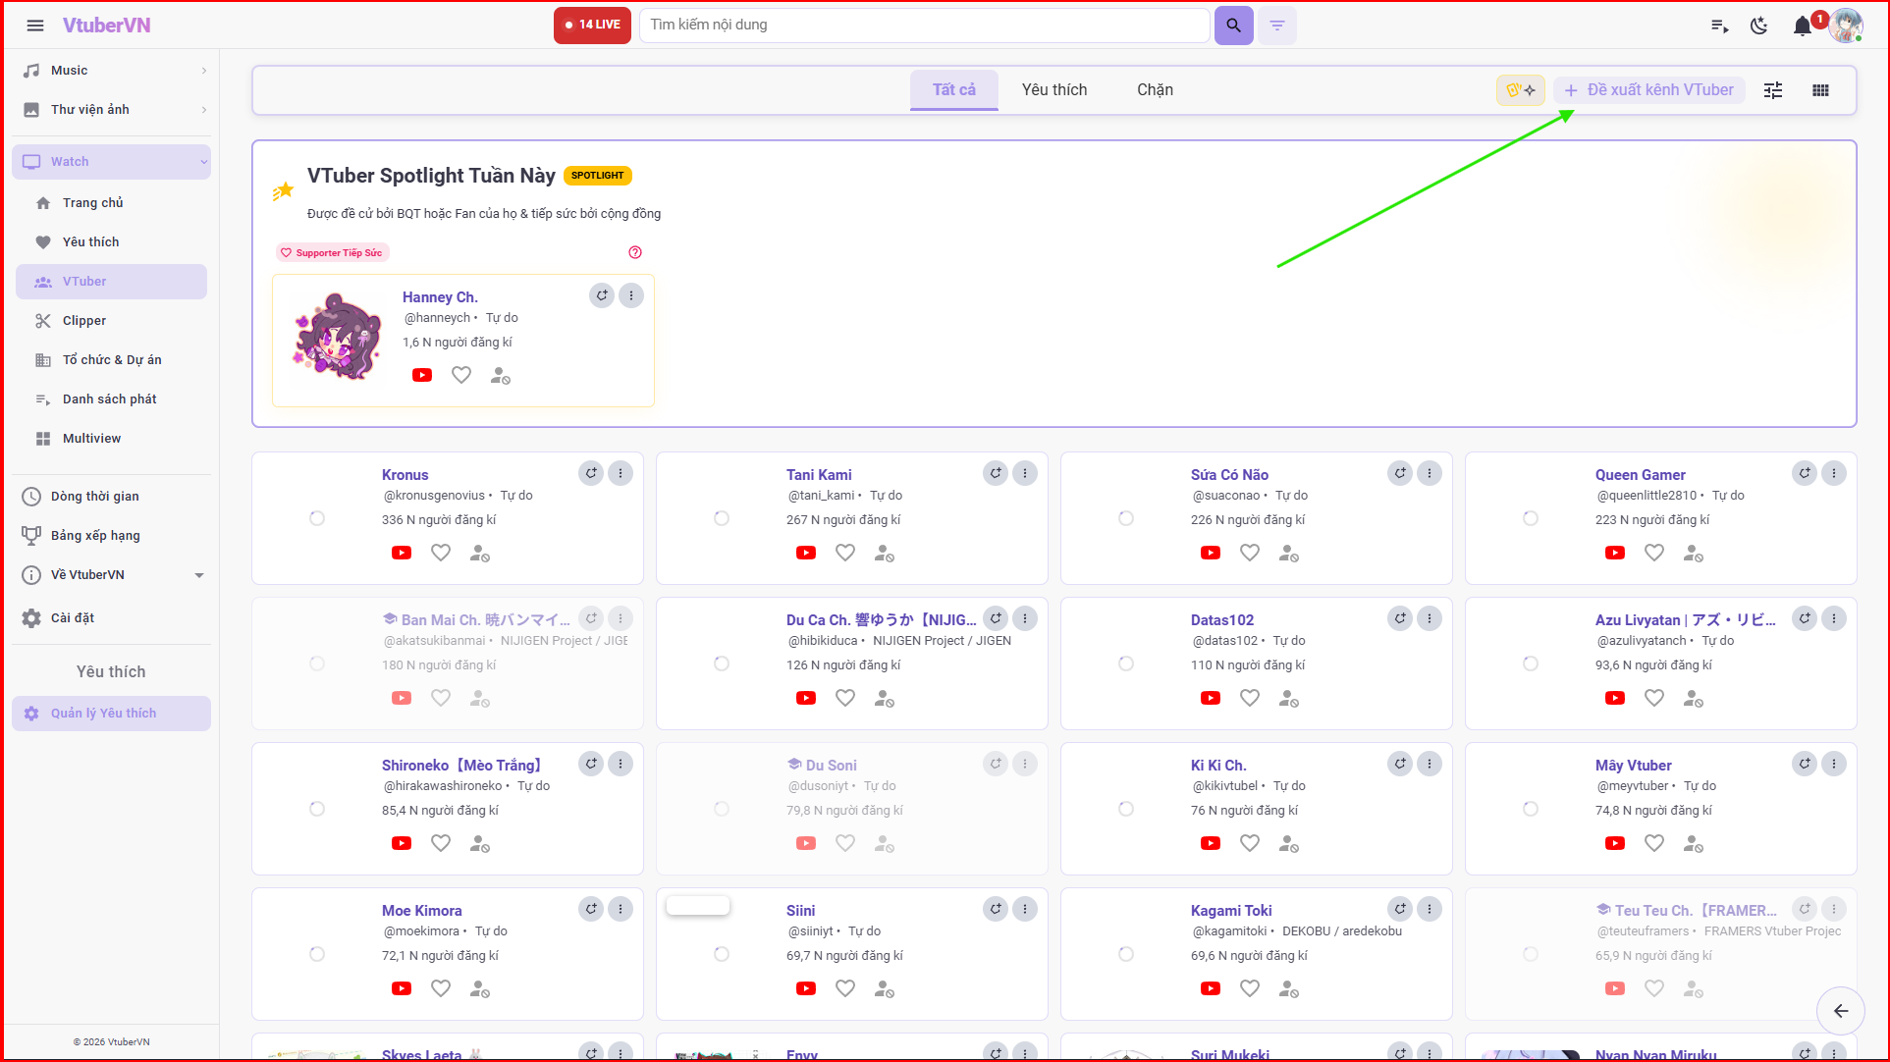Open Shironeko【Mèo Trắng】channel link
This screenshot has width=1890, height=1062.
[x=461, y=766]
